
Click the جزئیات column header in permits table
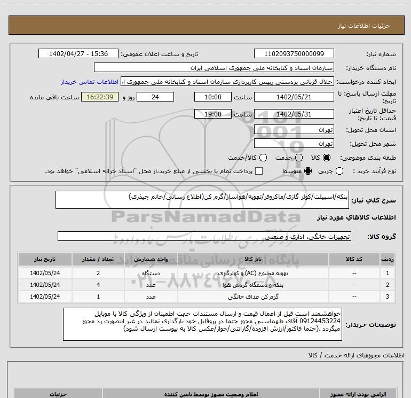(x=58, y=394)
